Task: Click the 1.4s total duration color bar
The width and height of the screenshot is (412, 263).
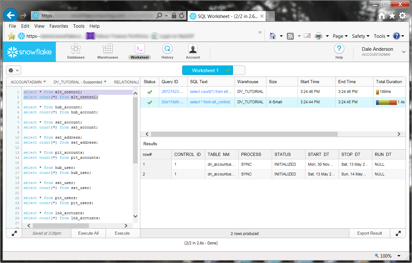Action: 386,102
